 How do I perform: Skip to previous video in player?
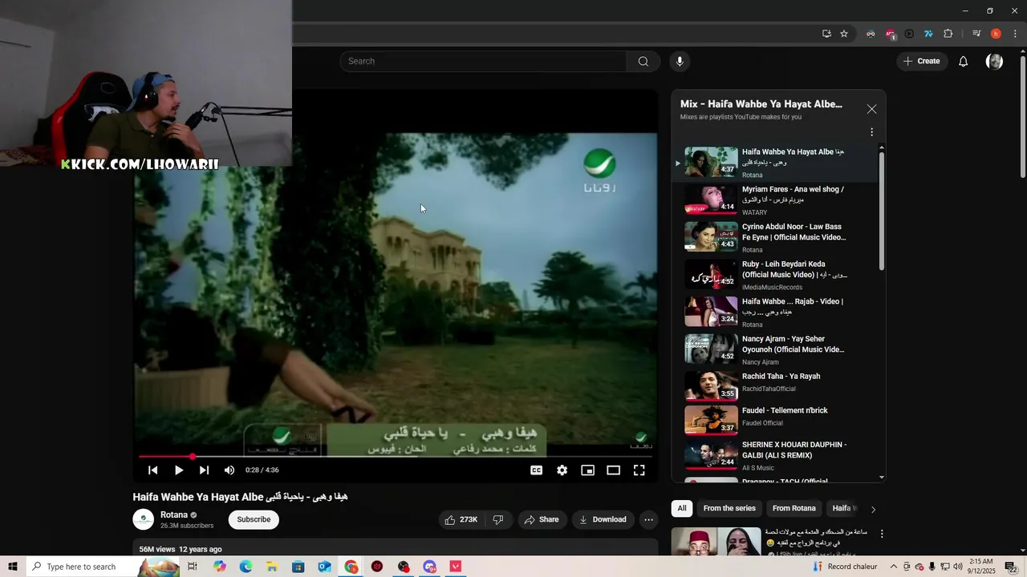(x=152, y=470)
